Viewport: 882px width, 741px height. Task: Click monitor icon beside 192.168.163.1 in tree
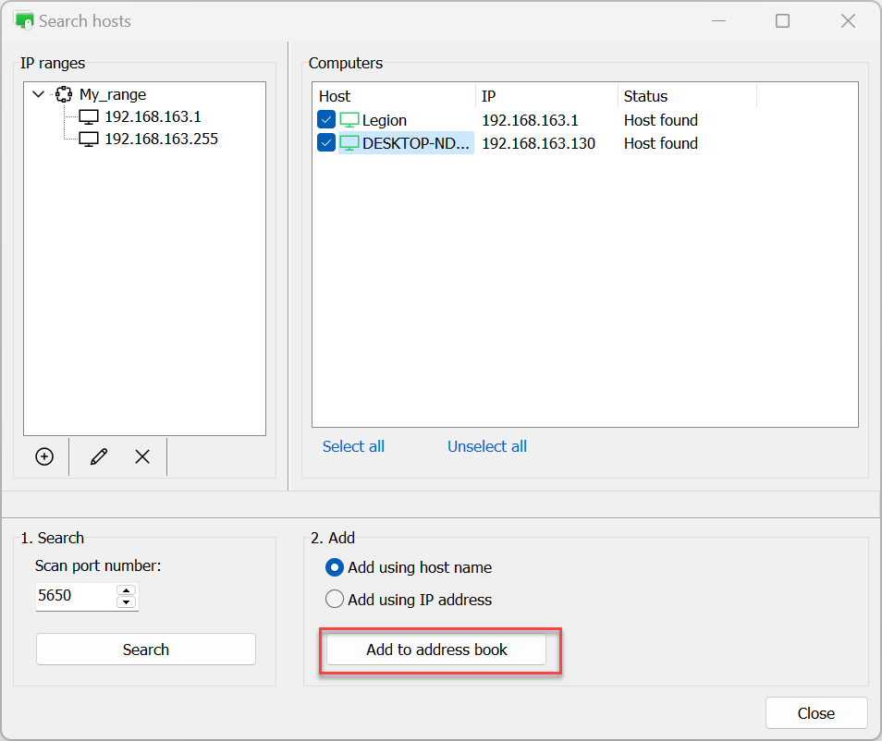89,116
